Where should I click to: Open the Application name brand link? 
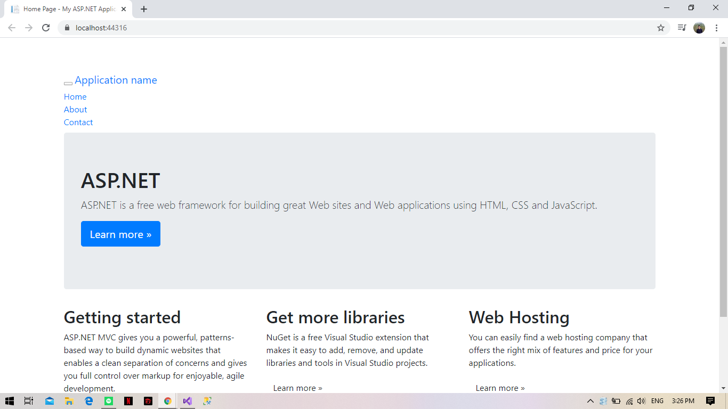[x=116, y=80]
